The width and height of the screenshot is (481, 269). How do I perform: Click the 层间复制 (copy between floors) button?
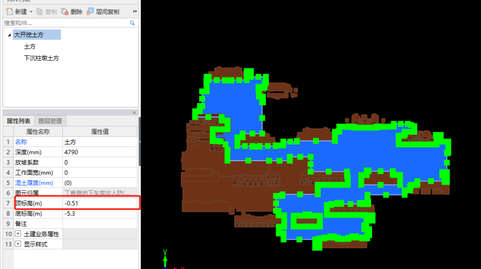pyautogui.click(x=103, y=12)
